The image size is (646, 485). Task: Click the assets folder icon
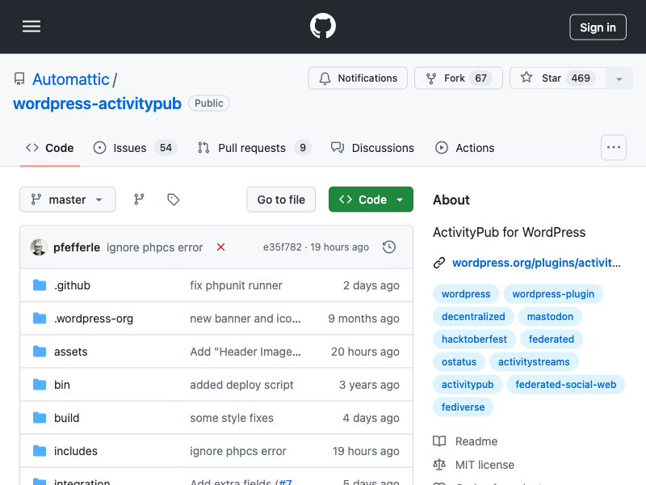(x=40, y=352)
